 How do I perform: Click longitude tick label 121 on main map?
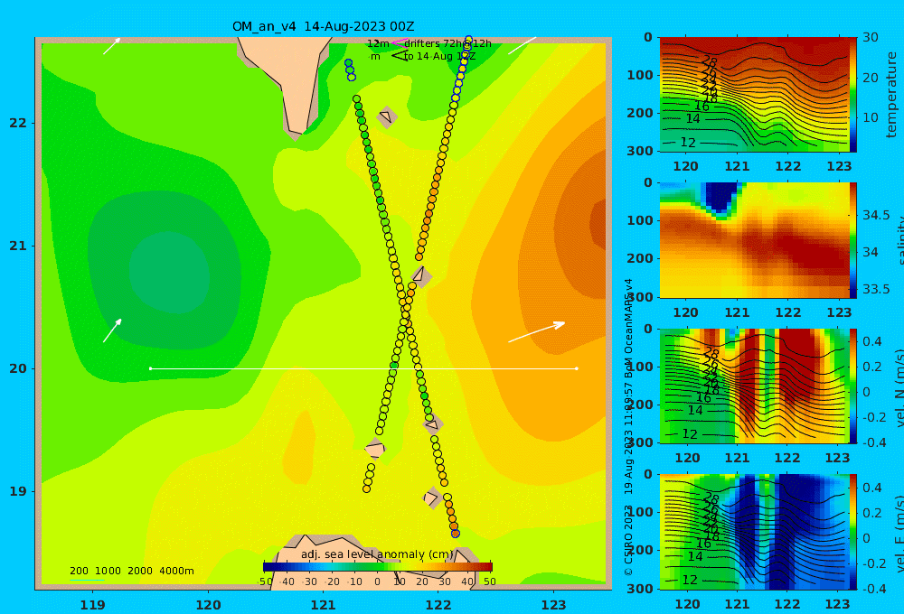click(x=323, y=605)
